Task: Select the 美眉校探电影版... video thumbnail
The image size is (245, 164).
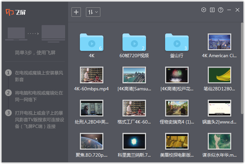Action: click(x=177, y=141)
